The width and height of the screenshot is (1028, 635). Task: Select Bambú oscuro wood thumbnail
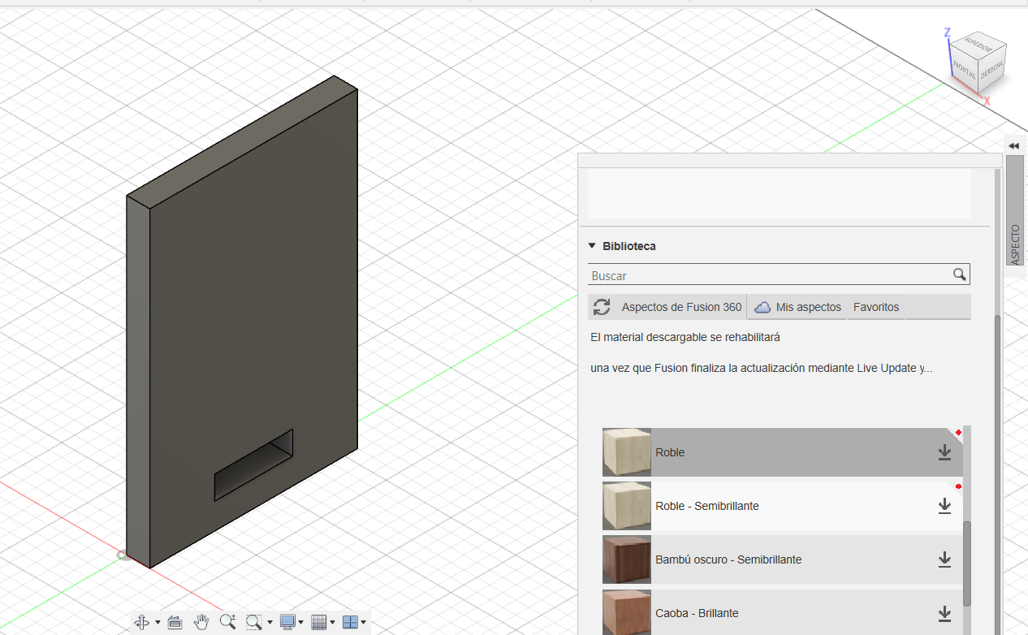coord(627,559)
